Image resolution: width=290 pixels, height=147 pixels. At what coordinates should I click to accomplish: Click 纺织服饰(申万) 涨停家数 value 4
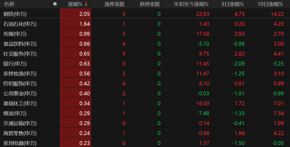click(x=124, y=83)
